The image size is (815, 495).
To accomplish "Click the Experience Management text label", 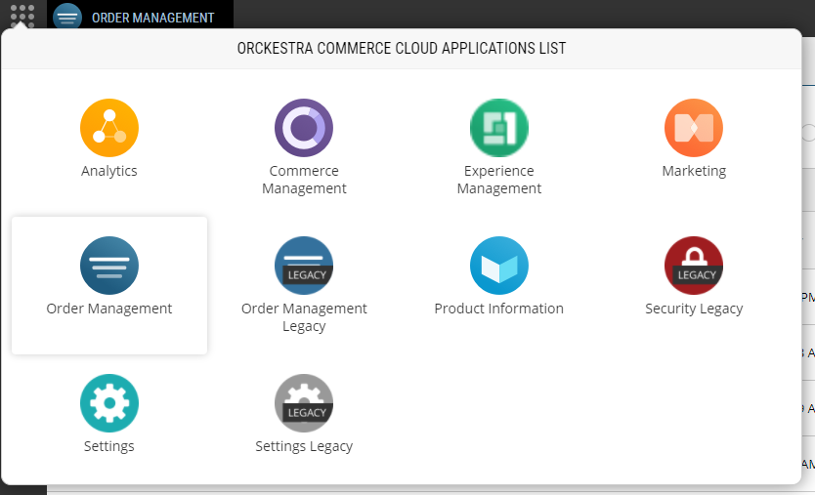I will click(x=499, y=180).
